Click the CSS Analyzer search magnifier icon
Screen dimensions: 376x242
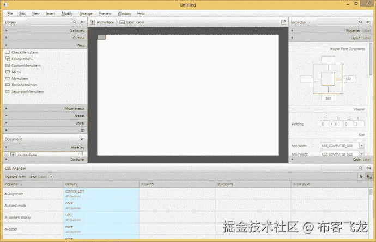[360, 168]
